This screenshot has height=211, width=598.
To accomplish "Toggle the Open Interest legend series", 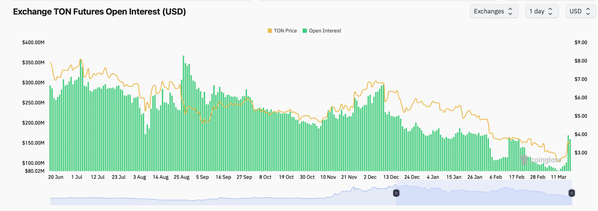I will point(322,31).
